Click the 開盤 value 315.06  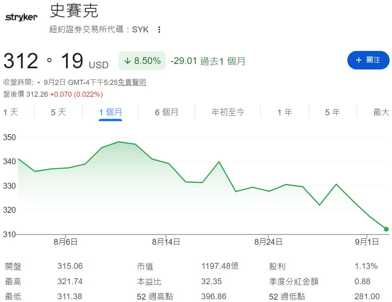70,266
